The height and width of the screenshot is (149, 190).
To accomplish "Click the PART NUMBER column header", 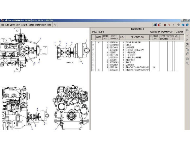I will click(x=114, y=37).
